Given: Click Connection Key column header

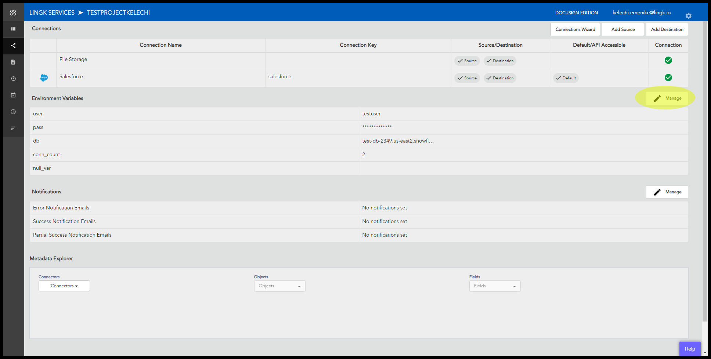Looking at the screenshot, I should (358, 45).
